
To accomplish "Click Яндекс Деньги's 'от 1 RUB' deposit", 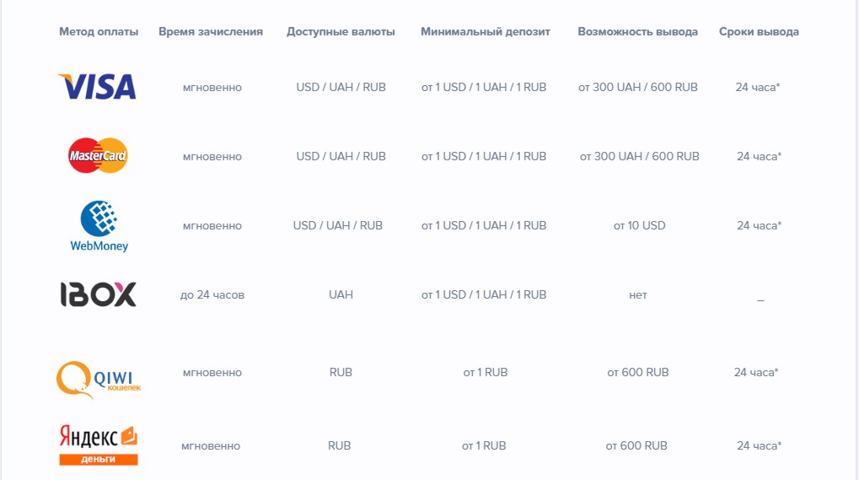I will point(484,445).
